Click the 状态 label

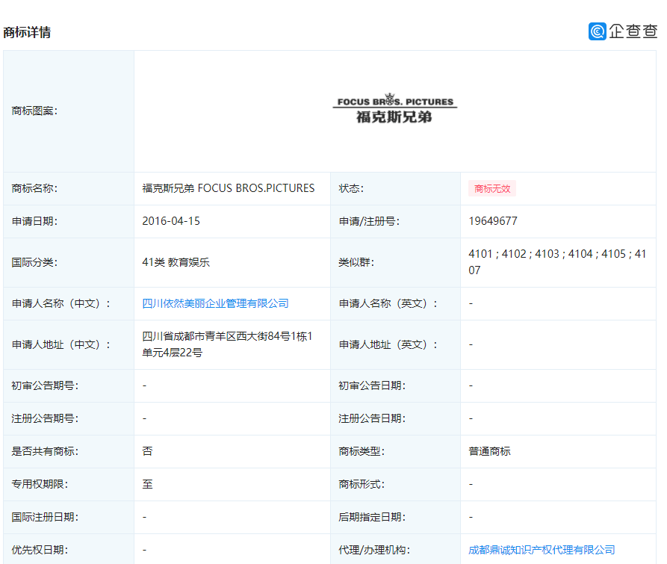pos(351,188)
